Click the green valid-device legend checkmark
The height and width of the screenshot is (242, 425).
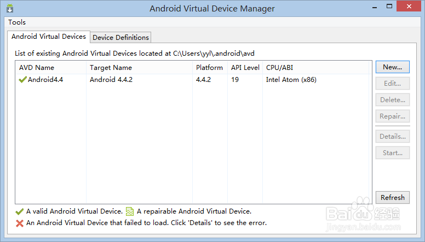click(20, 211)
